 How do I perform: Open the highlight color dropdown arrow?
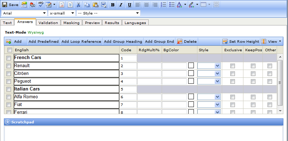point(197,5)
